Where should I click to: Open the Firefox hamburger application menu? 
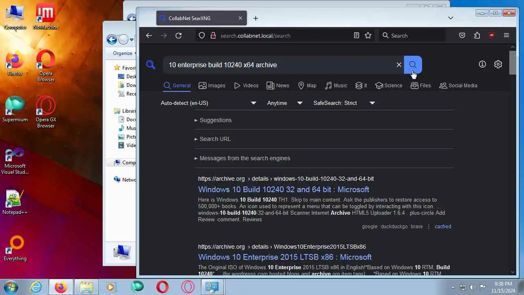coord(506,36)
